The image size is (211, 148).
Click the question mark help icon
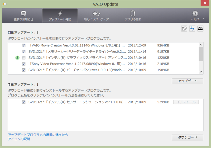click(x=195, y=13)
